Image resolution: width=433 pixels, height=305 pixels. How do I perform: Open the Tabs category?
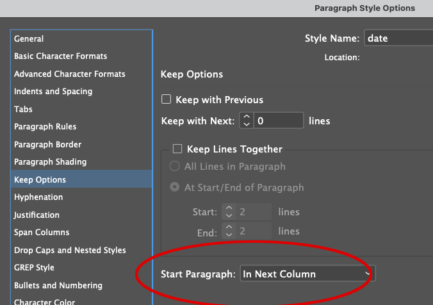[x=23, y=109]
